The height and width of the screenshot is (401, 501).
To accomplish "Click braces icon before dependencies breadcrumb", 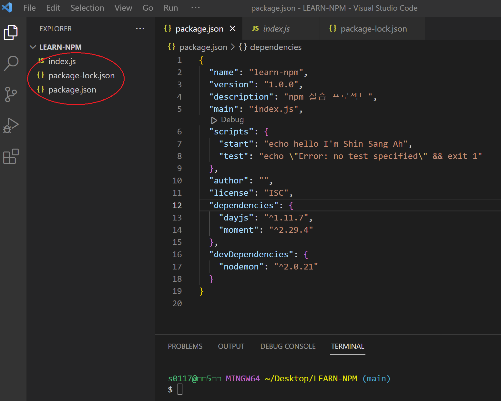I will pos(243,47).
